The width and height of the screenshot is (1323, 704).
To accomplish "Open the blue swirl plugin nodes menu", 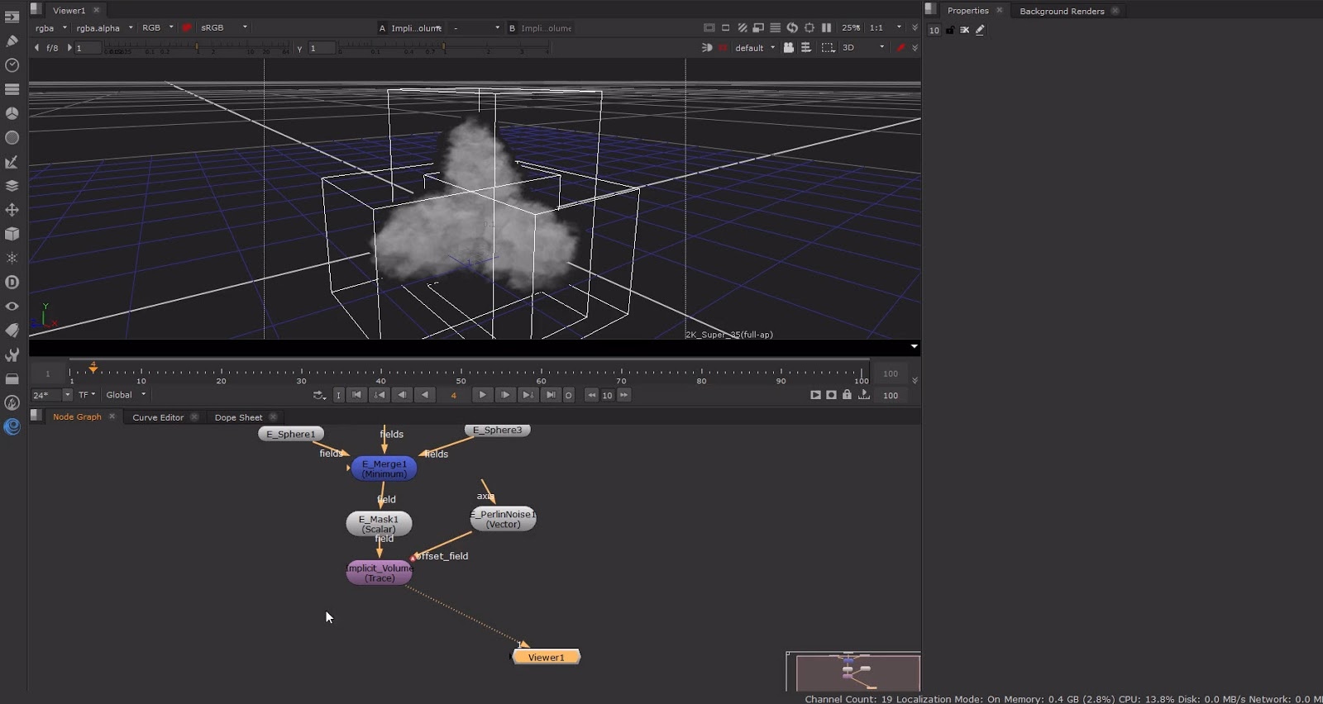I will pyautogui.click(x=12, y=426).
